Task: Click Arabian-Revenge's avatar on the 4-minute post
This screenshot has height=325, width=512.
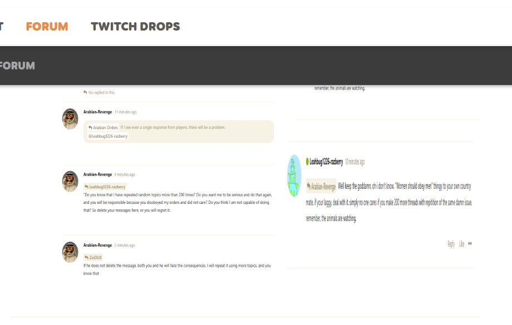Action: 70,181
